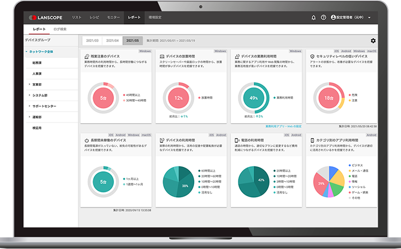Screen dimensions: 401x249
Task: Collapse the ネットワーク全体 tree node arrow
Action: 26,52
